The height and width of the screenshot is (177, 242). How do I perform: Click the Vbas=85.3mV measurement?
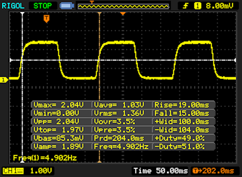point(58,138)
